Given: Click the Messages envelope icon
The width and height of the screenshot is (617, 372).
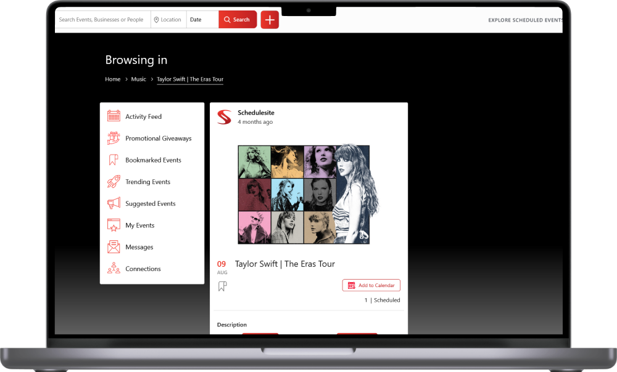Looking at the screenshot, I should [x=114, y=247].
